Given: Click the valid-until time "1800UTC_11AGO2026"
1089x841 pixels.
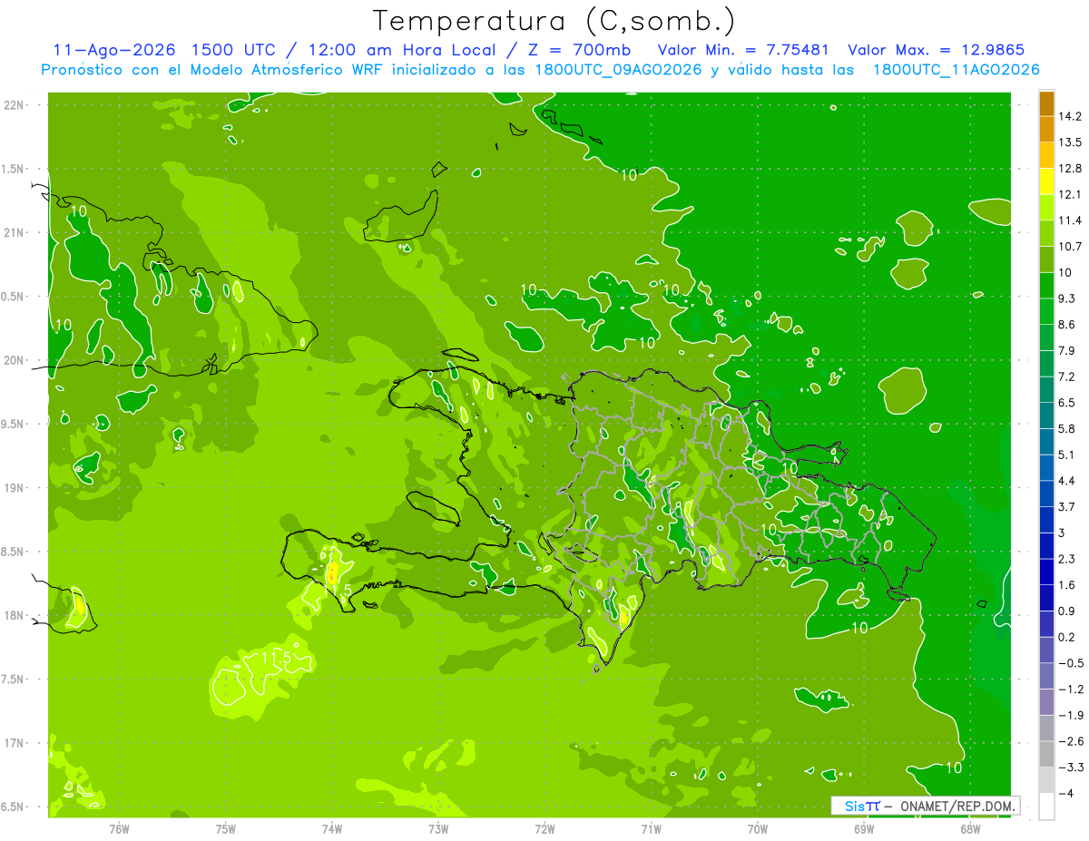Looking at the screenshot, I should [x=956, y=70].
